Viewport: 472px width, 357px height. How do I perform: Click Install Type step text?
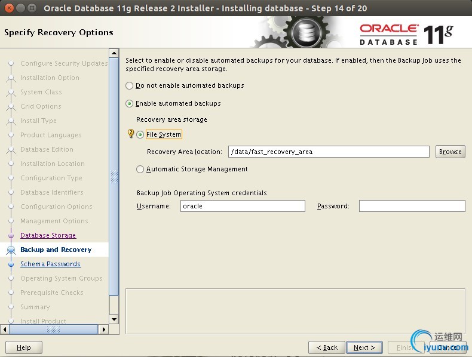(38, 121)
